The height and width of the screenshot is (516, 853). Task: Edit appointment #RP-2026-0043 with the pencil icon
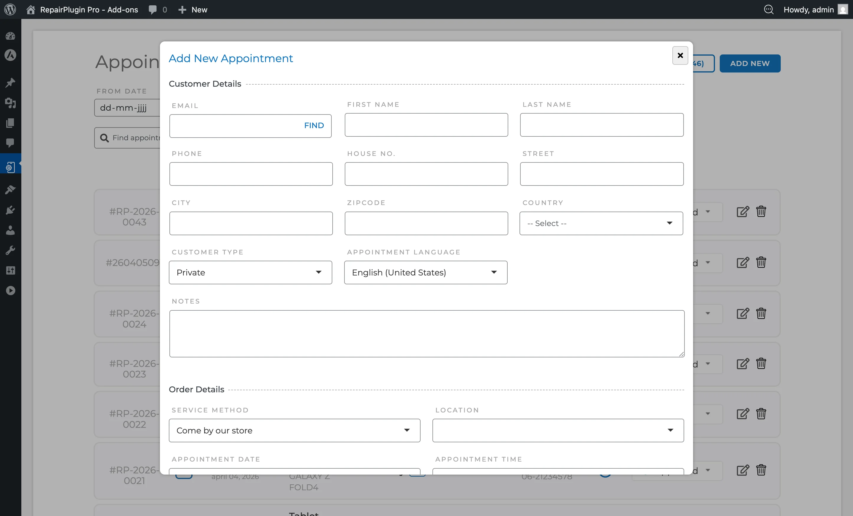coord(742,212)
